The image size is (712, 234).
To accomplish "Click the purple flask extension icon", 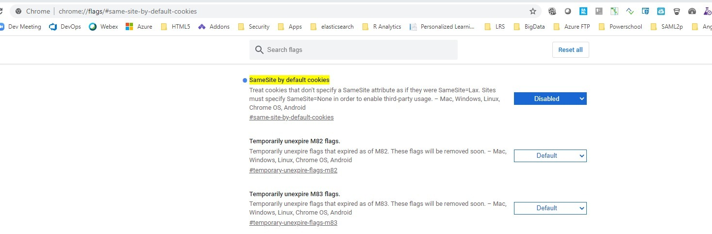I will coord(708,11).
